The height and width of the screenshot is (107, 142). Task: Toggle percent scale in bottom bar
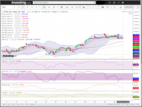(x=123, y=104)
